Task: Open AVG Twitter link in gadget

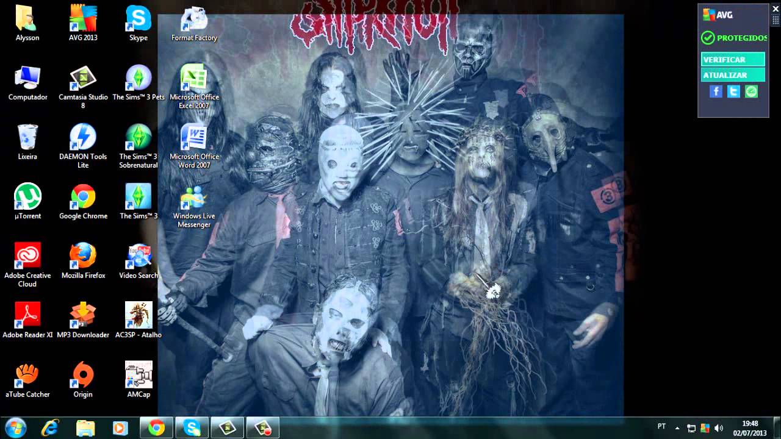Action: pos(733,91)
